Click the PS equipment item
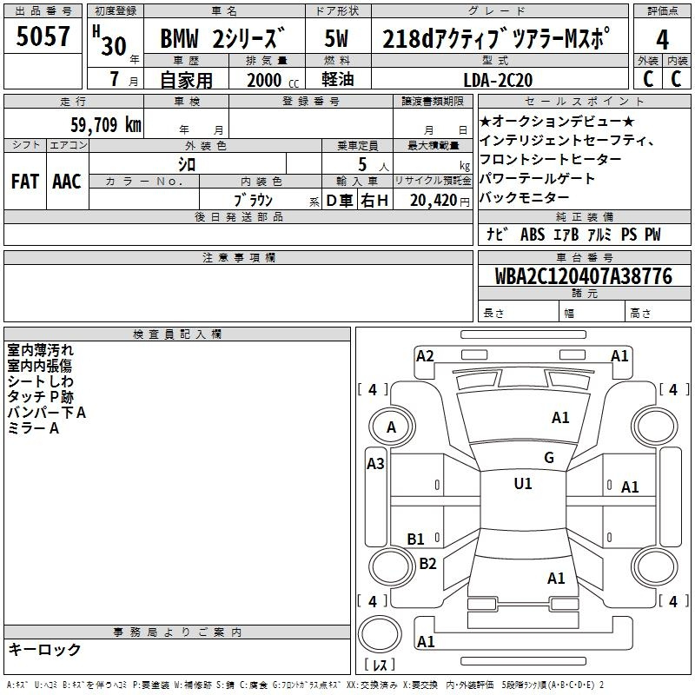Screen dimensions: 695x695 tap(628, 235)
